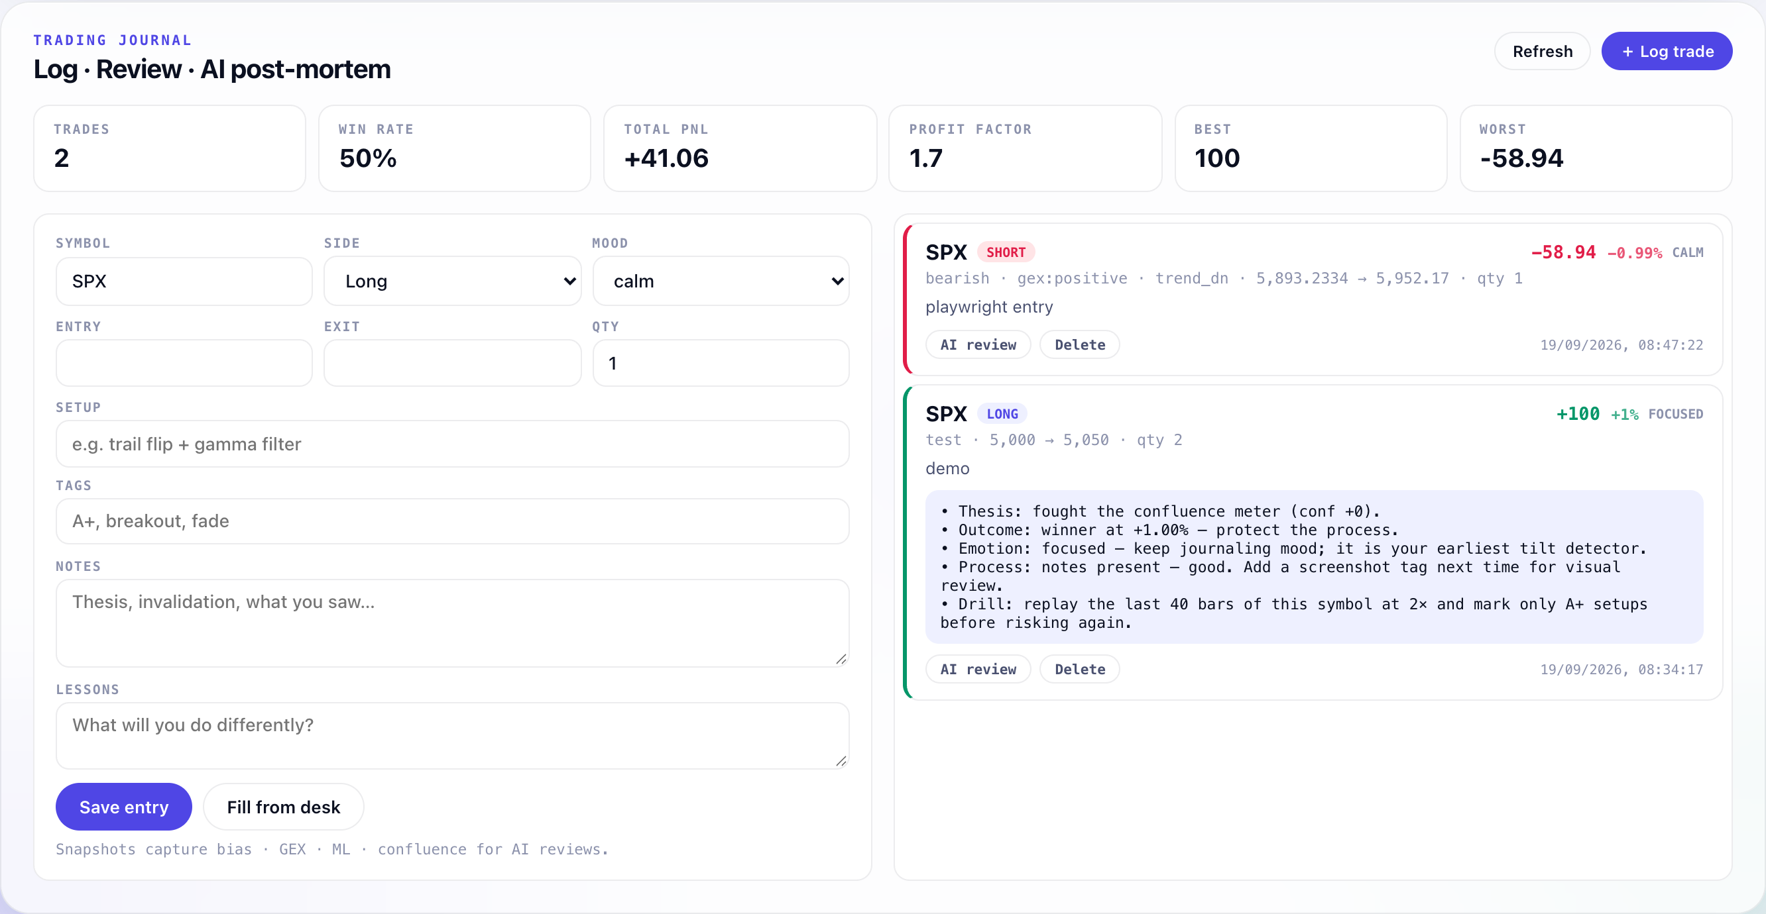
Task: Run AI review on the SPX long trade
Action: click(978, 670)
